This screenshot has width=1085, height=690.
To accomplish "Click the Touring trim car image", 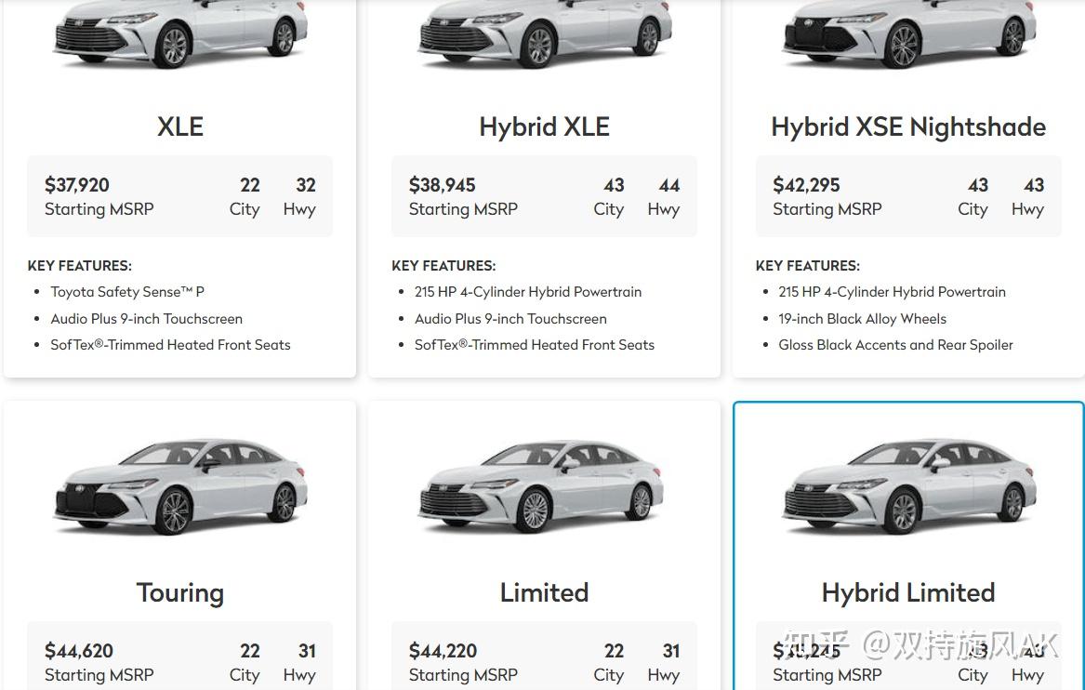I will tap(181, 486).
